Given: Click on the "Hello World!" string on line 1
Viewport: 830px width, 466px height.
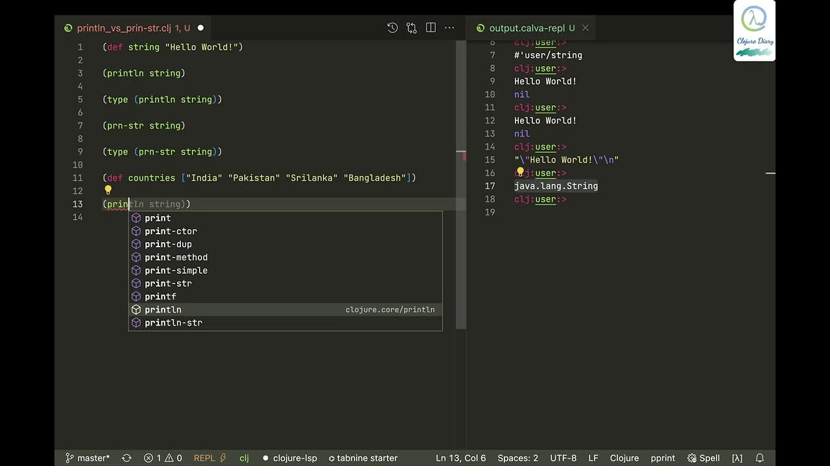Looking at the screenshot, I should tap(201, 47).
